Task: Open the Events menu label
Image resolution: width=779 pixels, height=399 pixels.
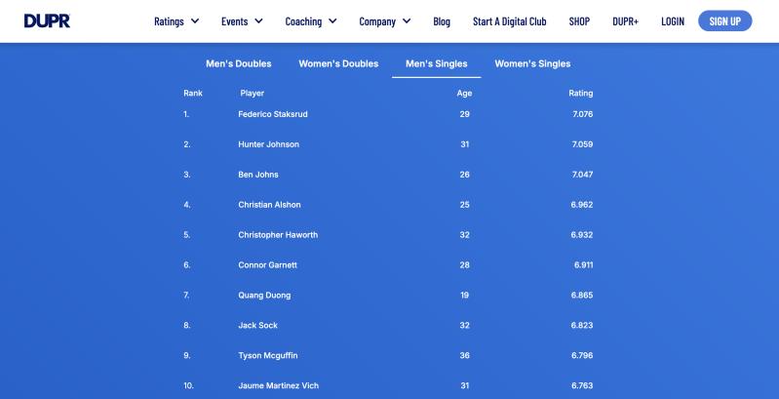Action: (235, 21)
